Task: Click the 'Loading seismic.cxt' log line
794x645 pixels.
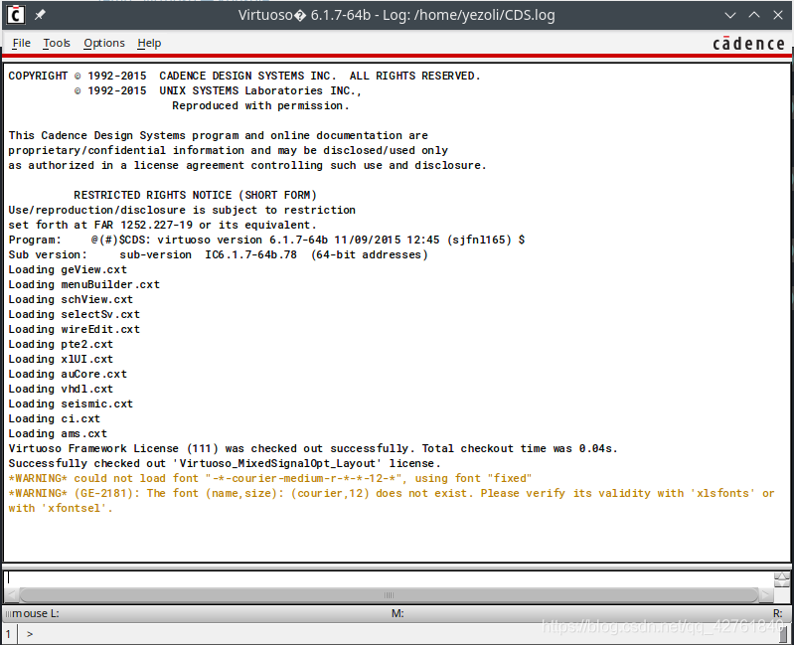Action: (x=71, y=404)
